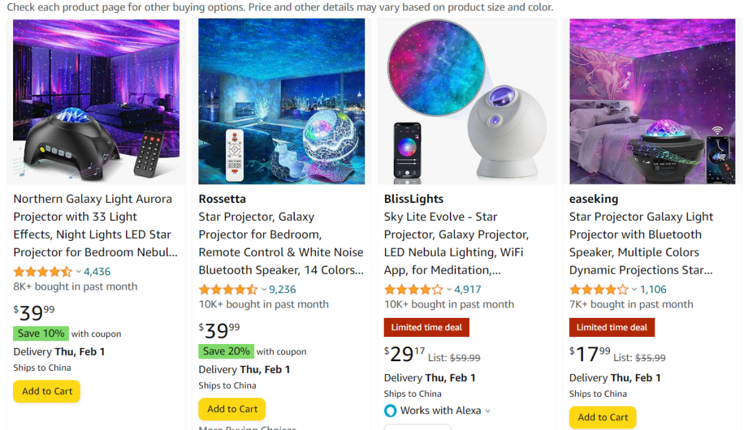Click the Rossetta projector star rating

tap(228, 290)
